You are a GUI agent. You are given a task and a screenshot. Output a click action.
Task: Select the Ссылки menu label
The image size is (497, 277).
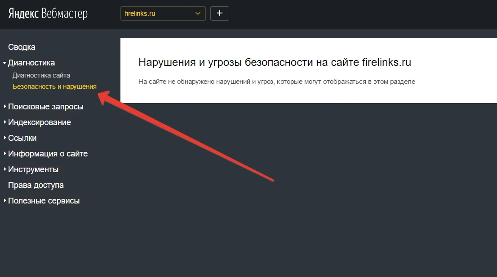coord(22,138)
